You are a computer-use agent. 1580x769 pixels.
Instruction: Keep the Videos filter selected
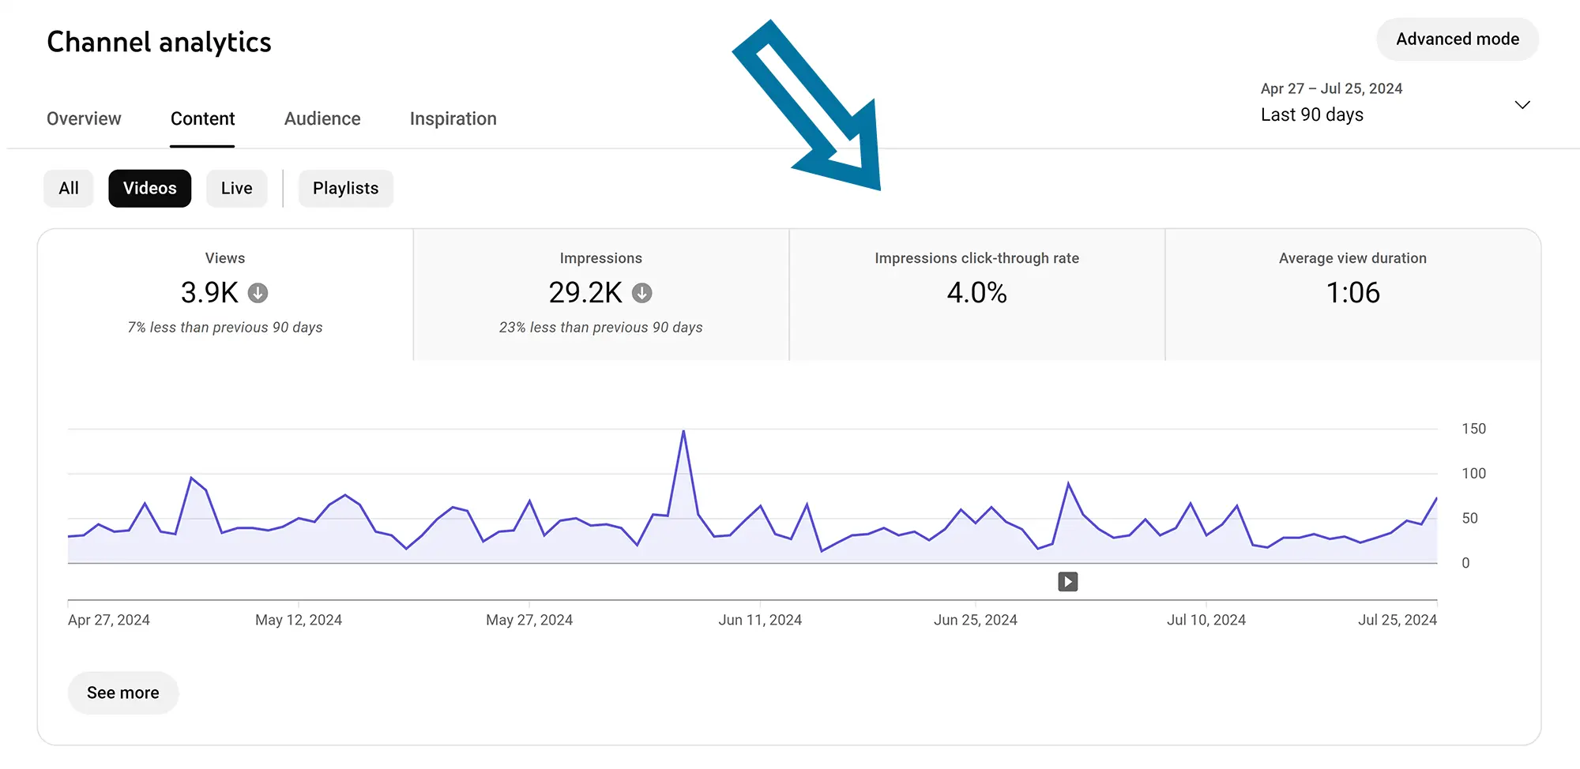tap(149, 188)
